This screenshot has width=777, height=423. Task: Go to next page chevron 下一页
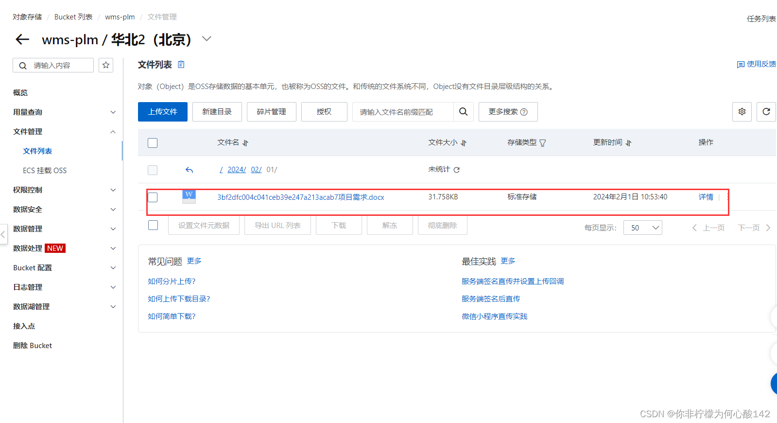click(768, 228)
